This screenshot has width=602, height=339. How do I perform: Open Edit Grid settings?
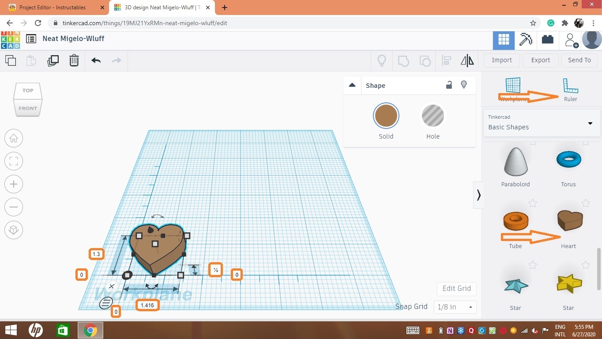(456, 288)
